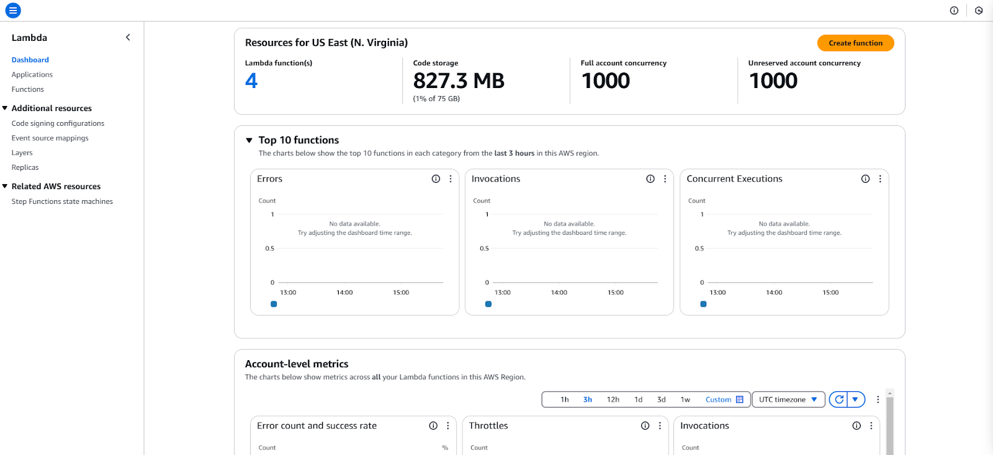Collapse the Related AWS resources section
The image size is (993, 455).
coord(5,186)
